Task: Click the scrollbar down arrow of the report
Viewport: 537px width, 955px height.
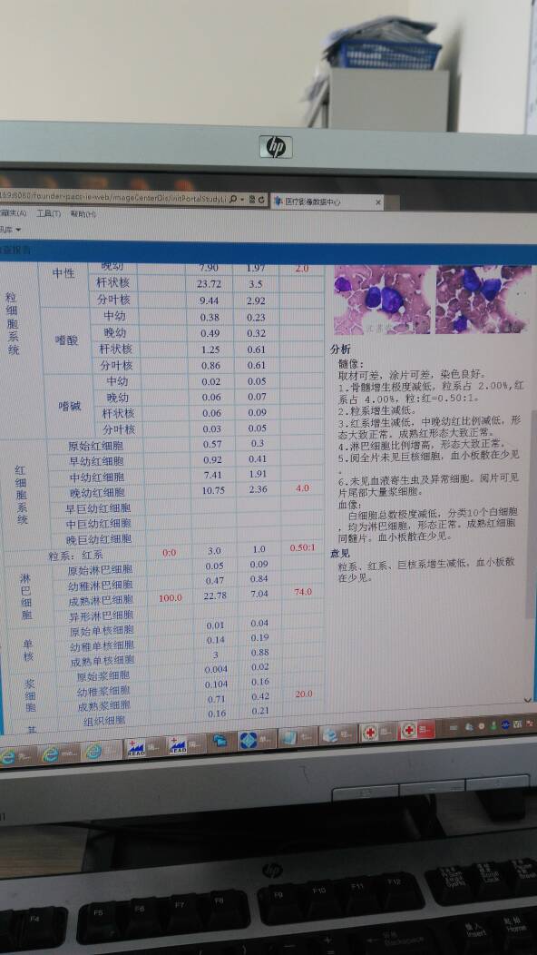Action: pyautogui.click(x=527, y=701)
